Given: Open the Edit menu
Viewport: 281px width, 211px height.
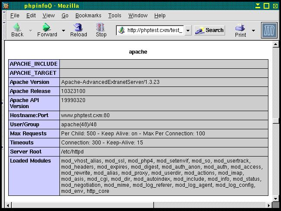Looking at the screenshot, I should click(31, 16).
